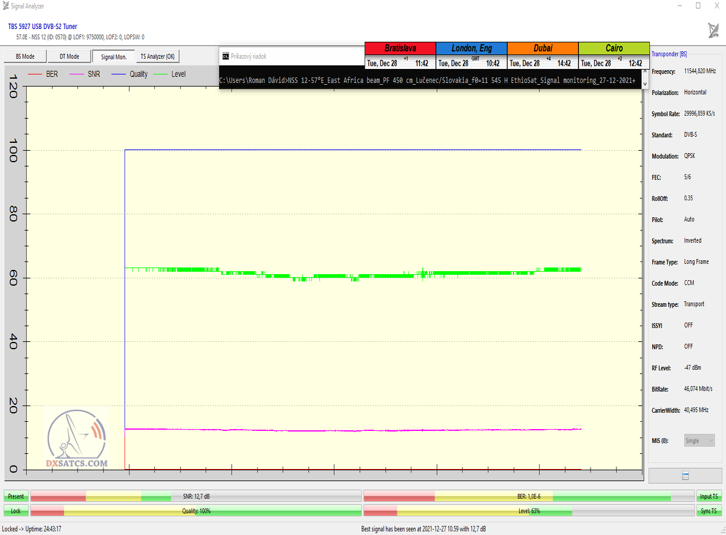Viewport: 726px width, 535px height.
Task: Open the DT Mode tab
Action: coord(69,56)
